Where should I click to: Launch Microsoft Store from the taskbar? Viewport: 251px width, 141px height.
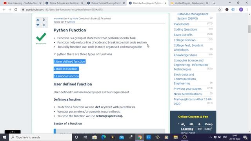[x=95, y=137]
